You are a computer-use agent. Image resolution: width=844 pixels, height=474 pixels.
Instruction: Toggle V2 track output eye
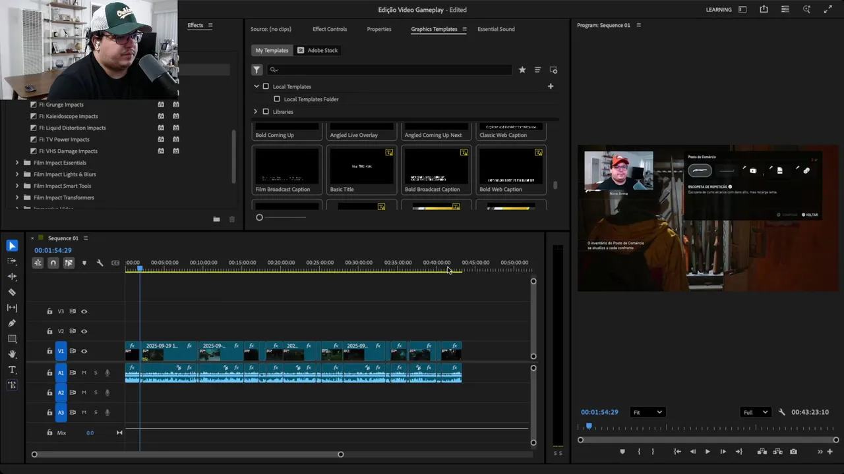coord(84,331)
